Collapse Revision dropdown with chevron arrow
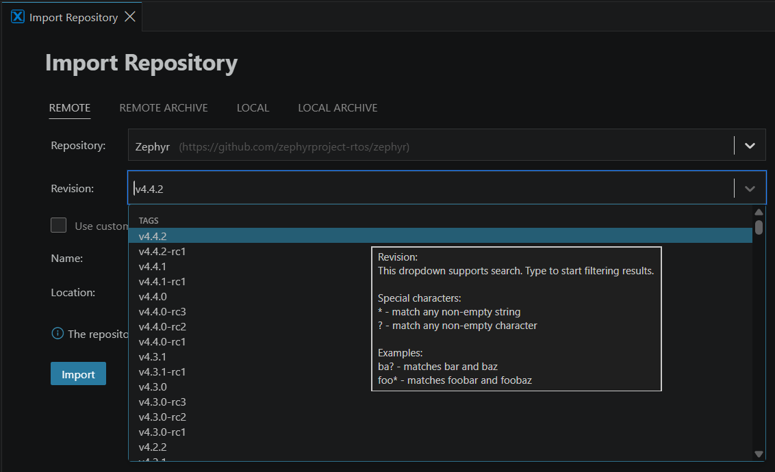The height and width of the screenshot is (472, 775). click(750, 189)
